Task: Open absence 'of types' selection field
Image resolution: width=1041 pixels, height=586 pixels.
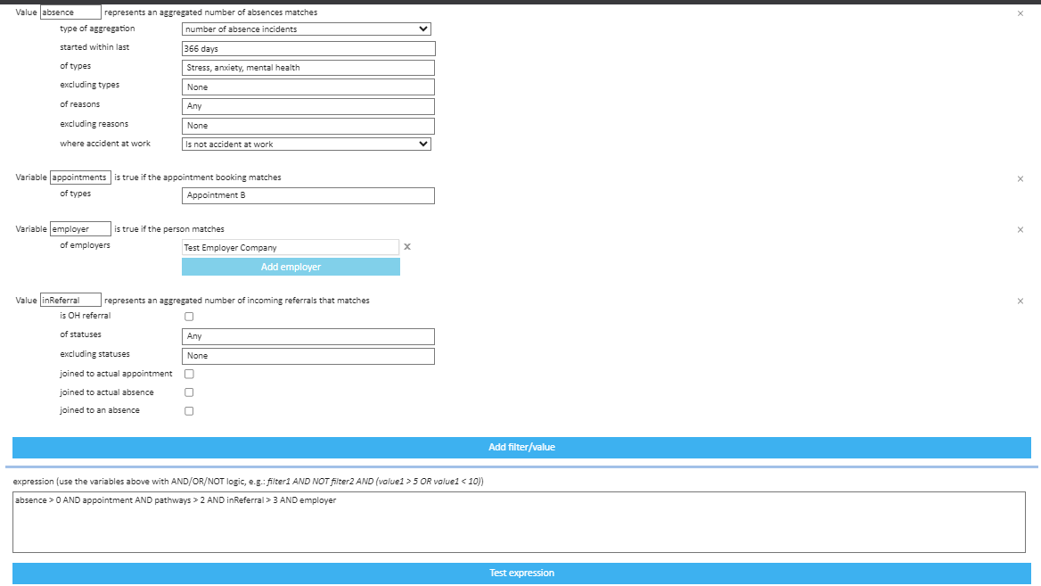Action: (x=308, y=68)
